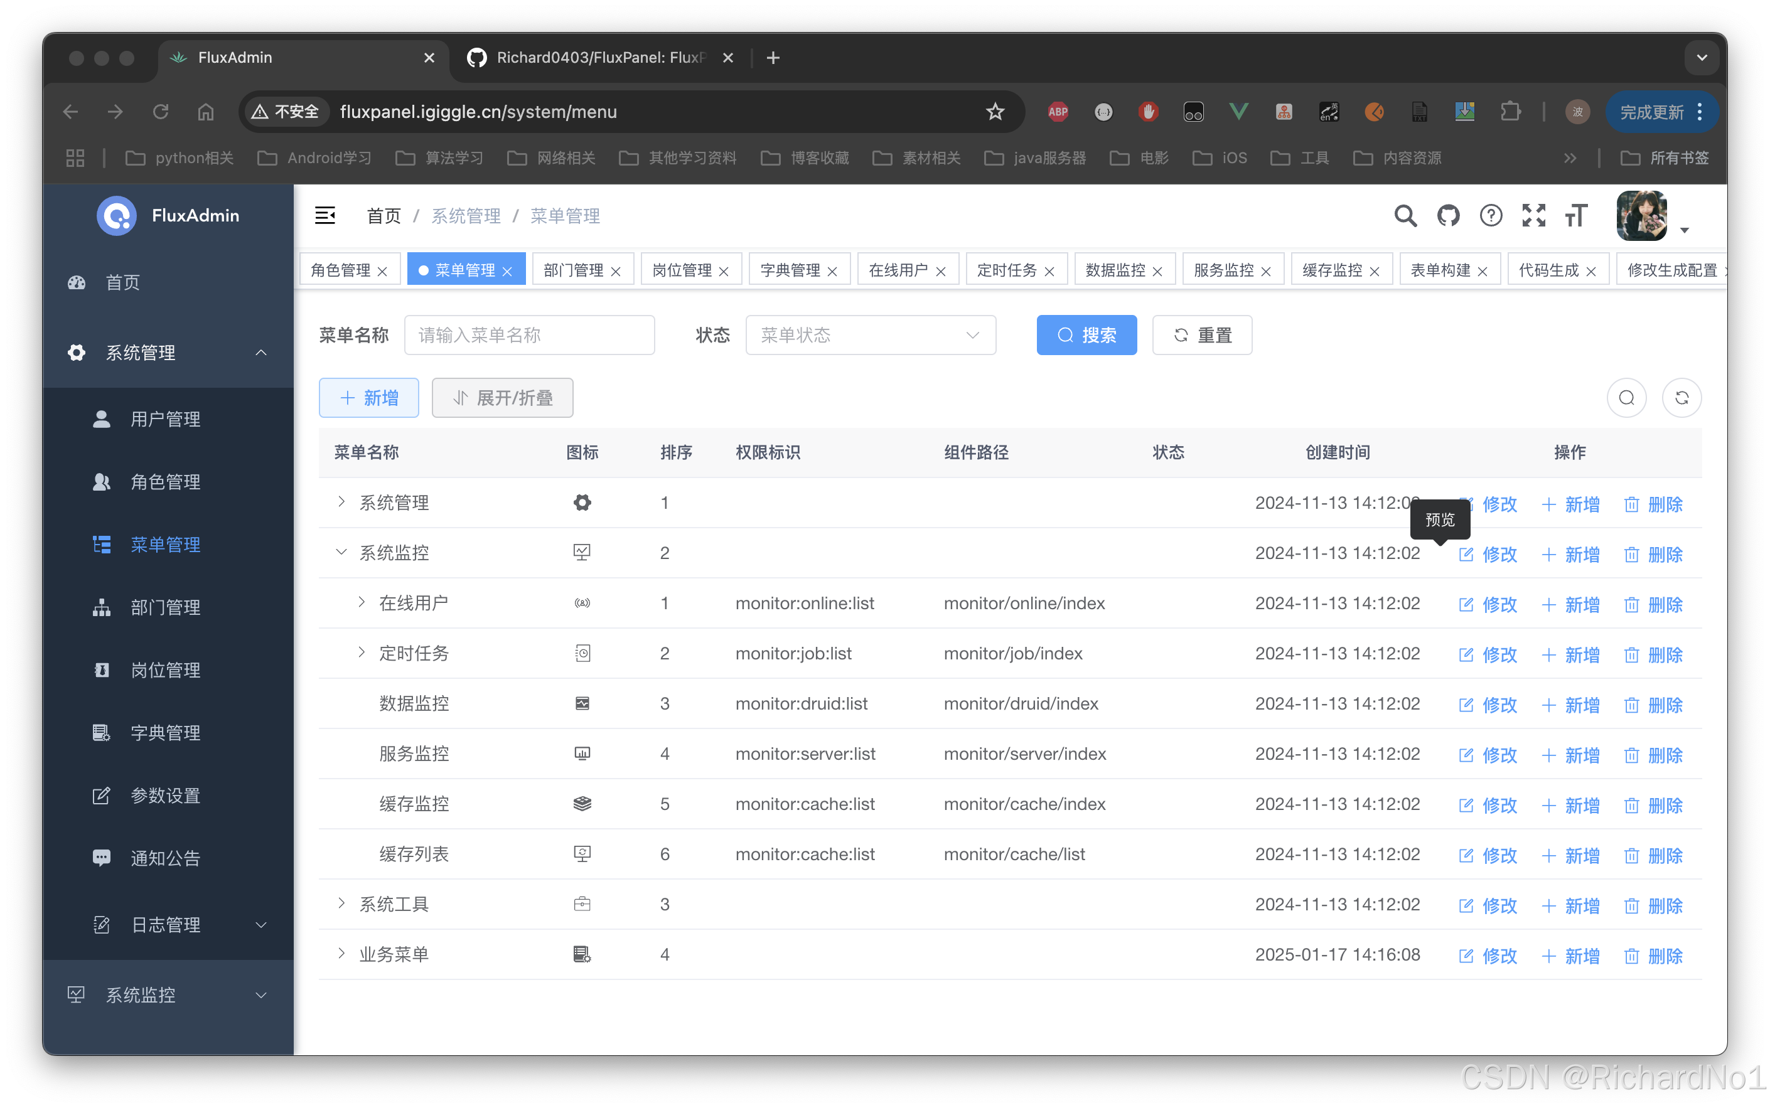Collapse the 系统监控 tree row
Viewport: 1770px width, 1108px height.
(341, 551)
